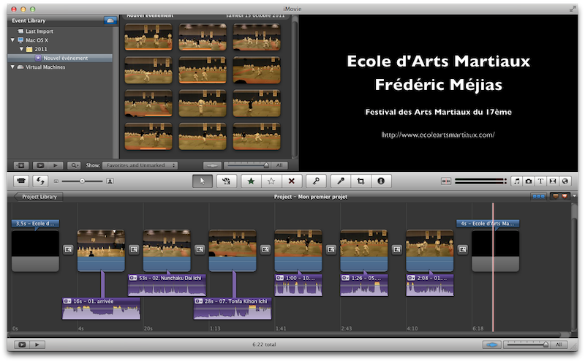Click the small thumbnail icon left of zoom slider
The height and width of the screenshot is (362, 585).
click(56, 181)
